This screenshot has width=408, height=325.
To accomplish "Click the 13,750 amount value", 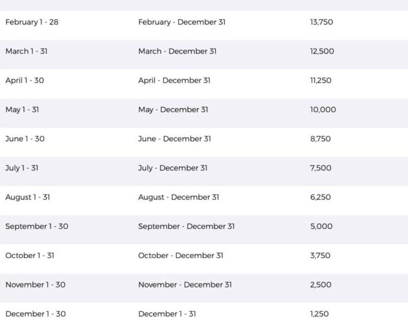I will [321, 22].
